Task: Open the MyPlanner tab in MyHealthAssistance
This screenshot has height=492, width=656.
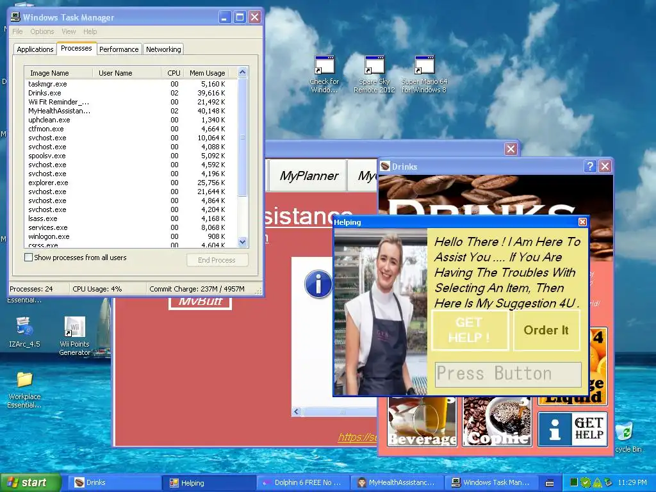Action: [309, 176]
